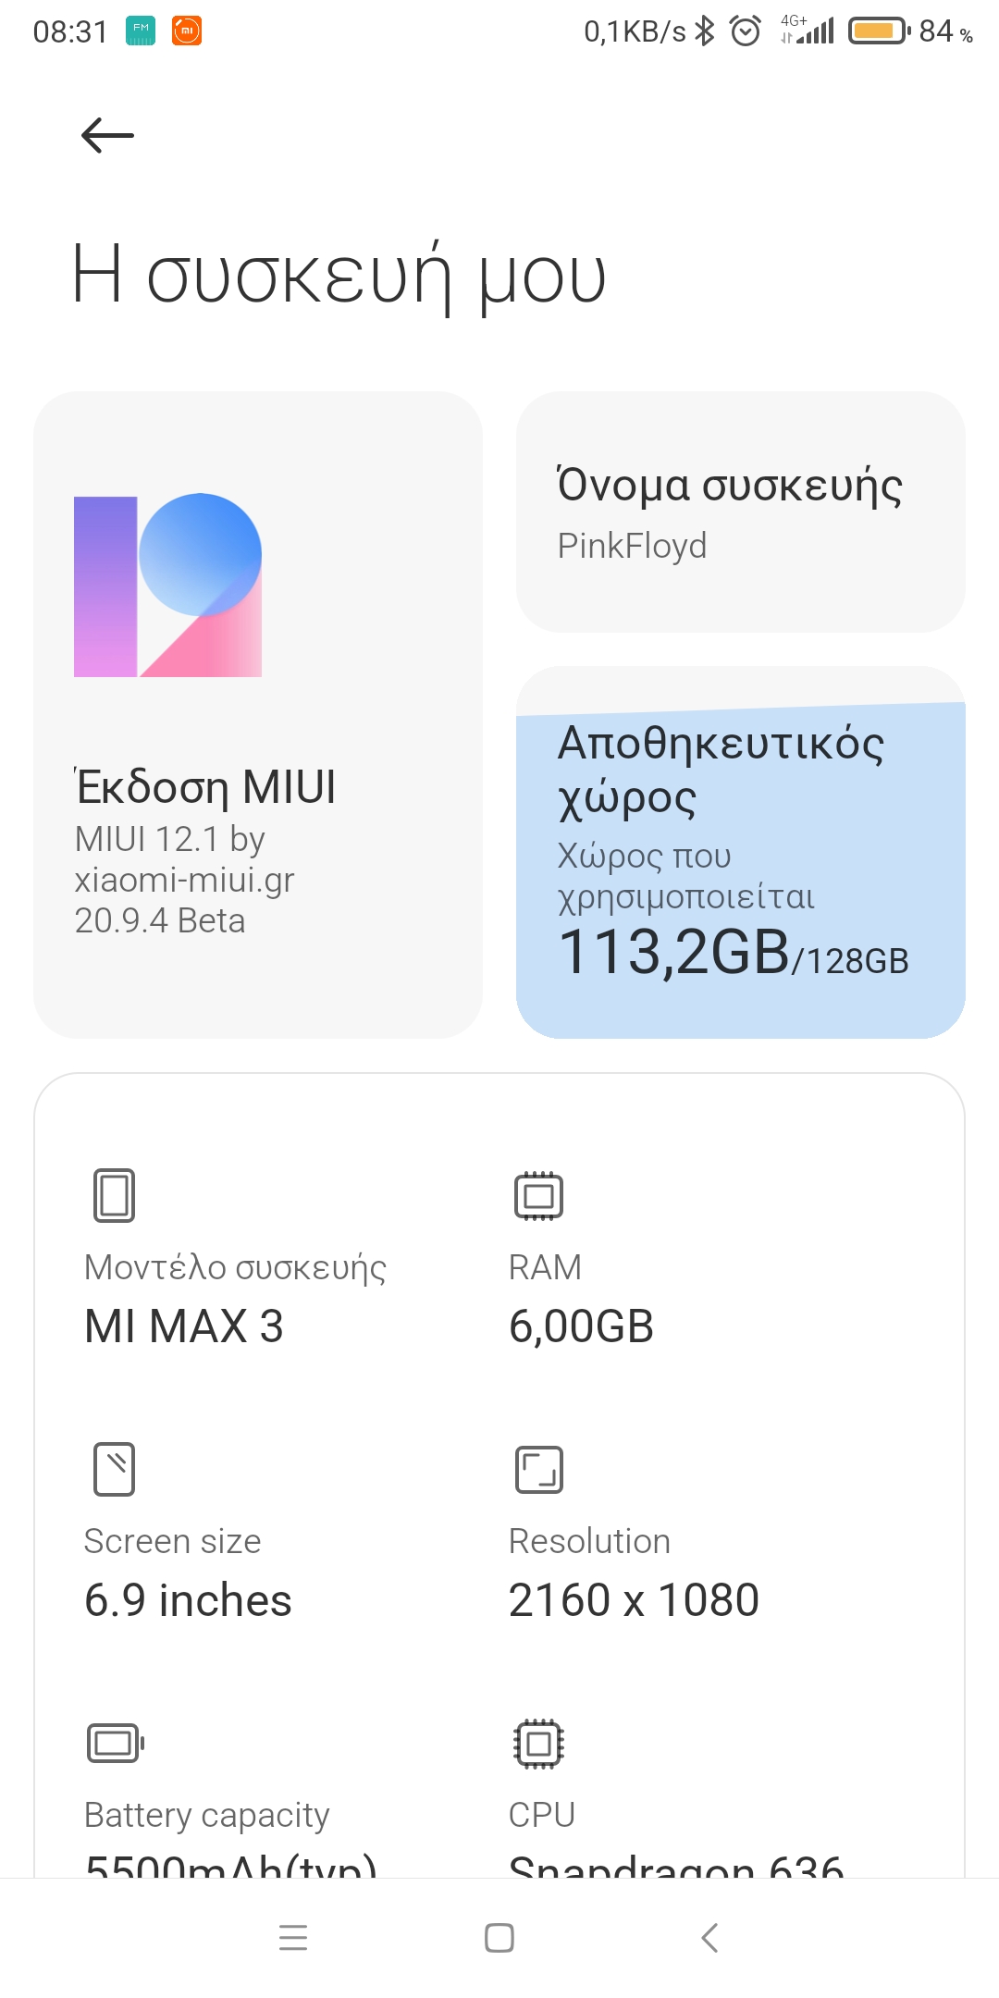Select the 6,00GB RAM value
The image size is (999, 1998).
581,1326
